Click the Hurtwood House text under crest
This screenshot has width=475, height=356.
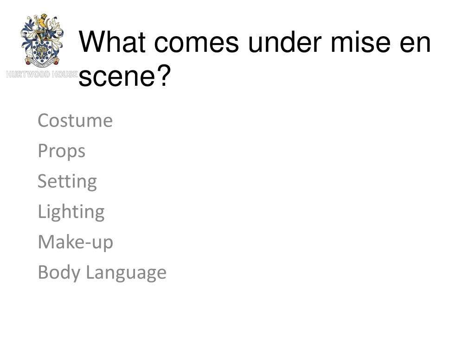tap(42, 74)
